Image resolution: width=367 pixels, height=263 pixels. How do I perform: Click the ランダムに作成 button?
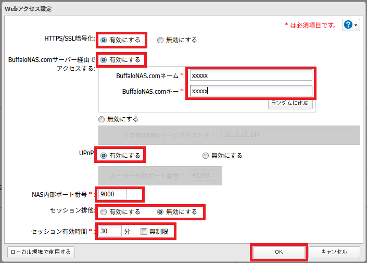[x=290, y=103]
